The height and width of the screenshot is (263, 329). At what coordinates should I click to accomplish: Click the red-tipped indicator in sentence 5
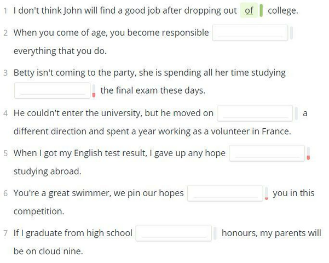(308, 153)
